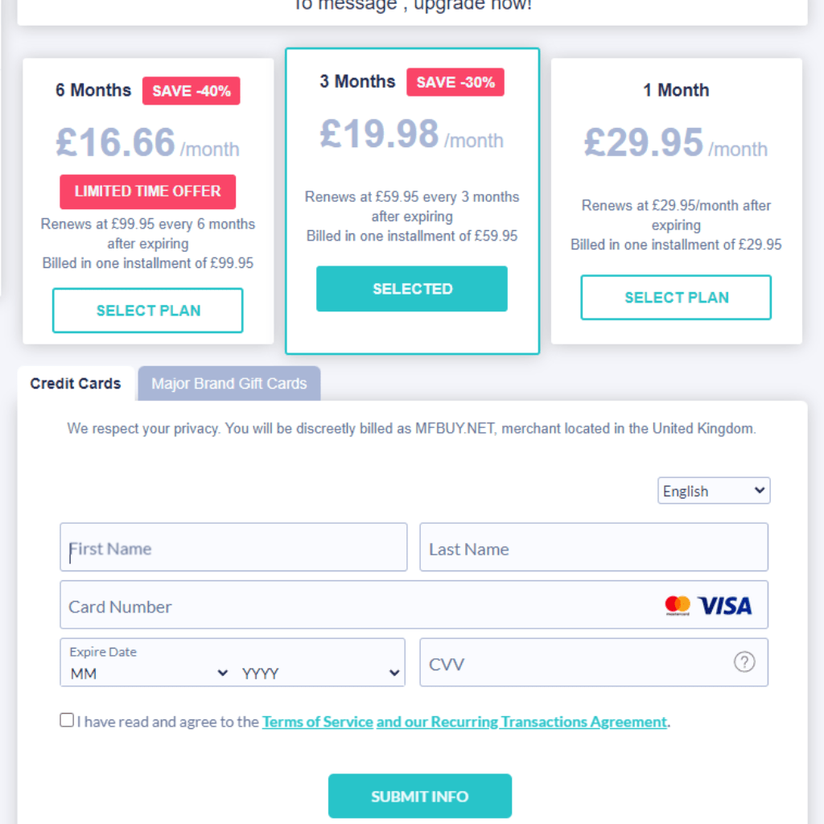Image resolution: width=824 pixels, height=824 pixels.
Task: Focus the First Name input field
Action: point(233,548)
